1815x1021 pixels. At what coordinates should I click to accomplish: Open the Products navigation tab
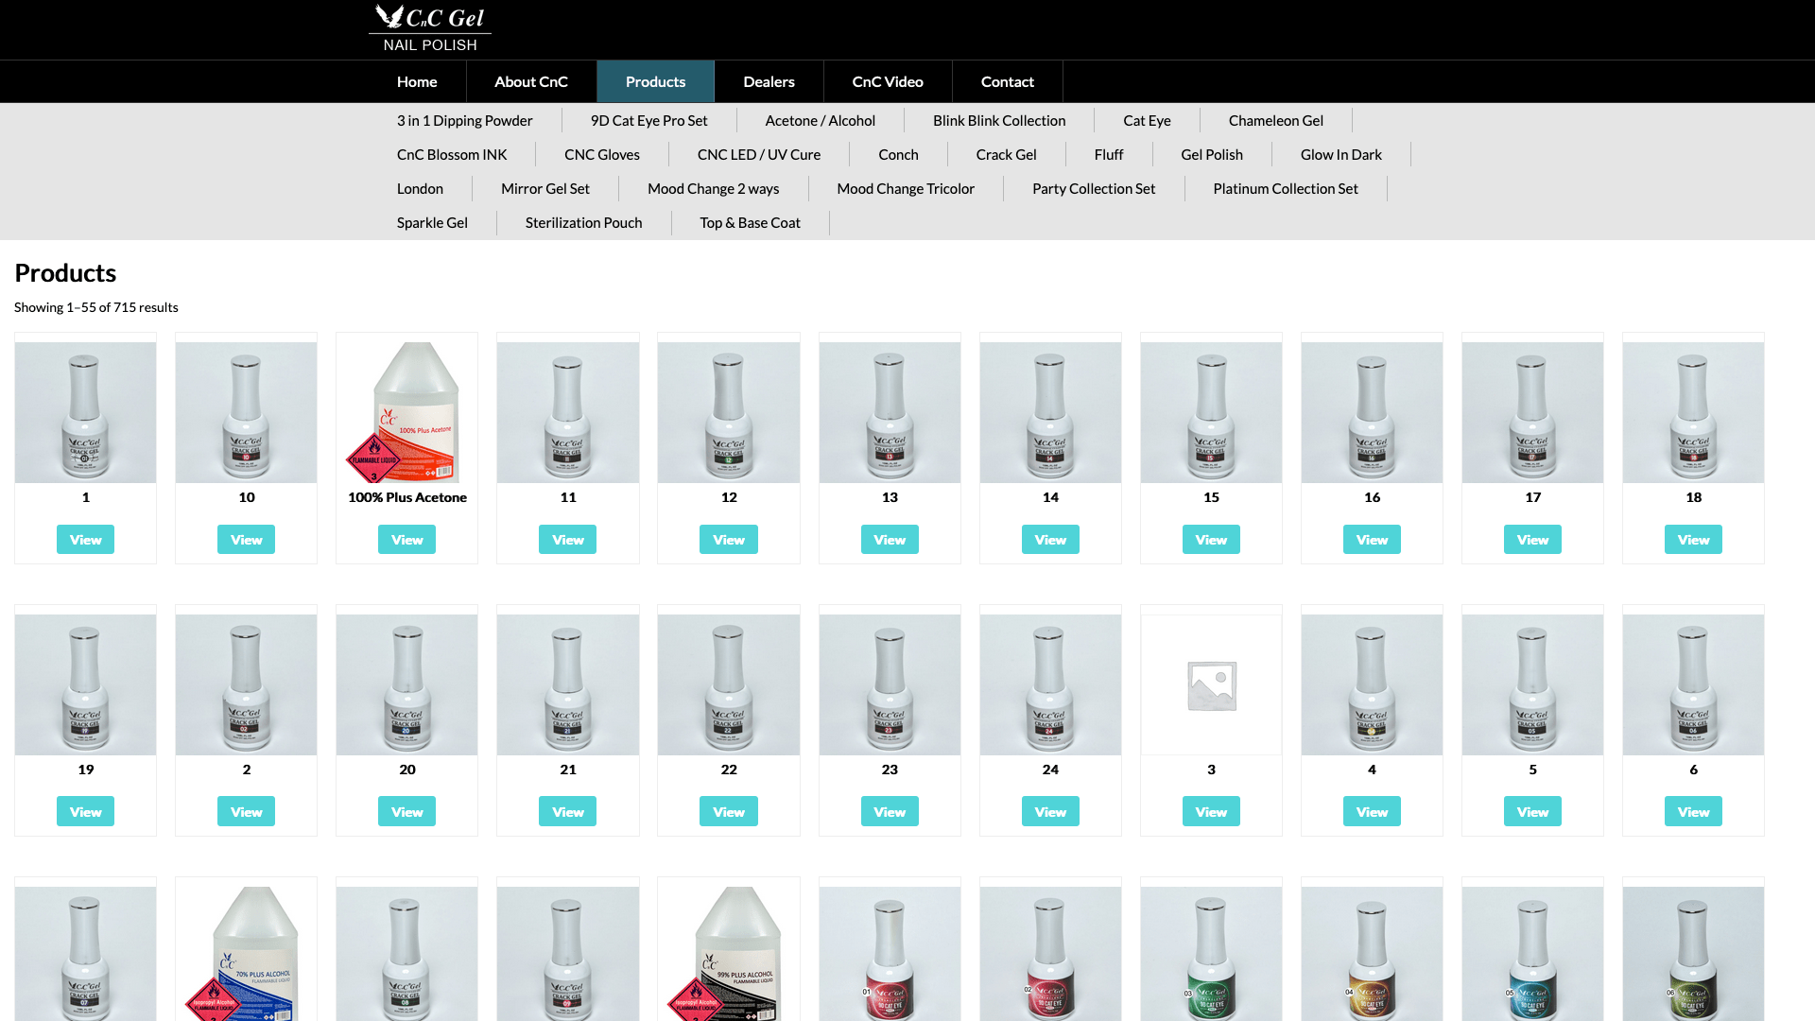(x=655, y=81)
